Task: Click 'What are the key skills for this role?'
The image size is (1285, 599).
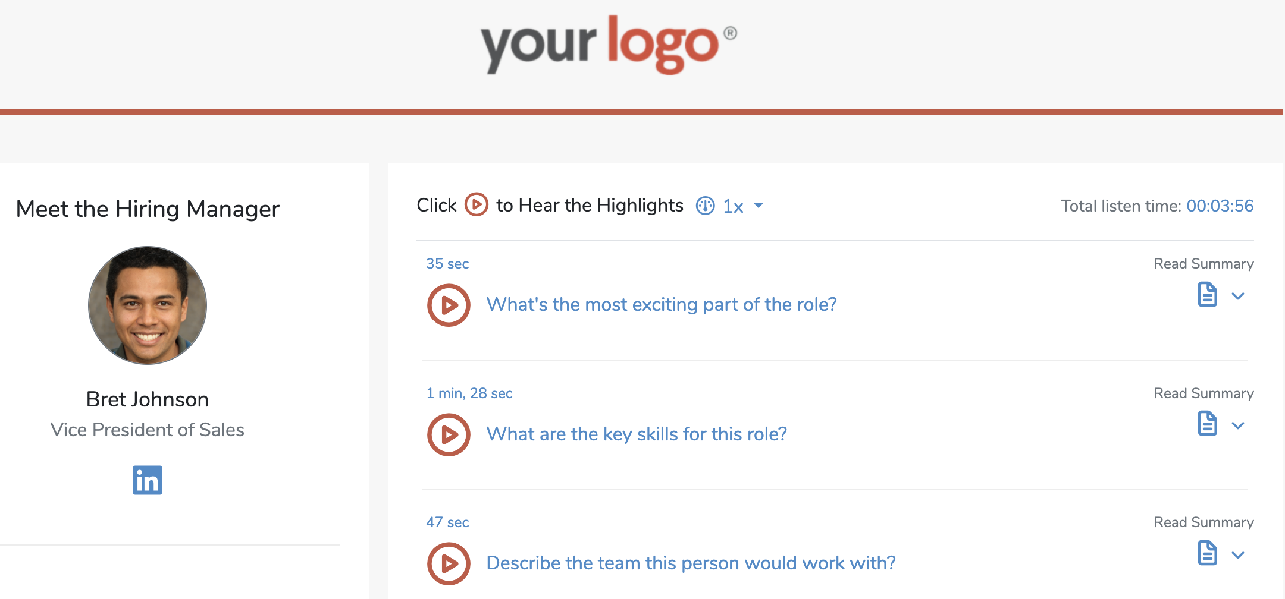Action: (637, 434)
